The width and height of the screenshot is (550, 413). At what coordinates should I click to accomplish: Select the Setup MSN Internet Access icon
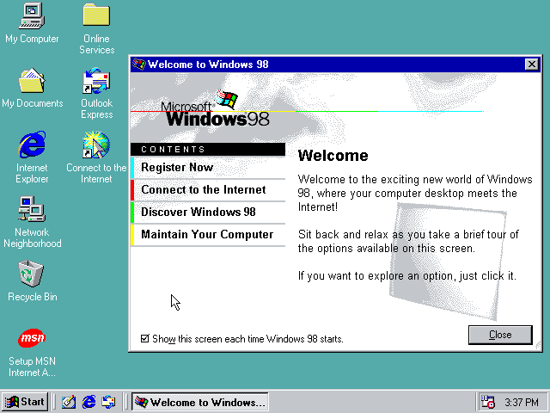coord(32,338)
